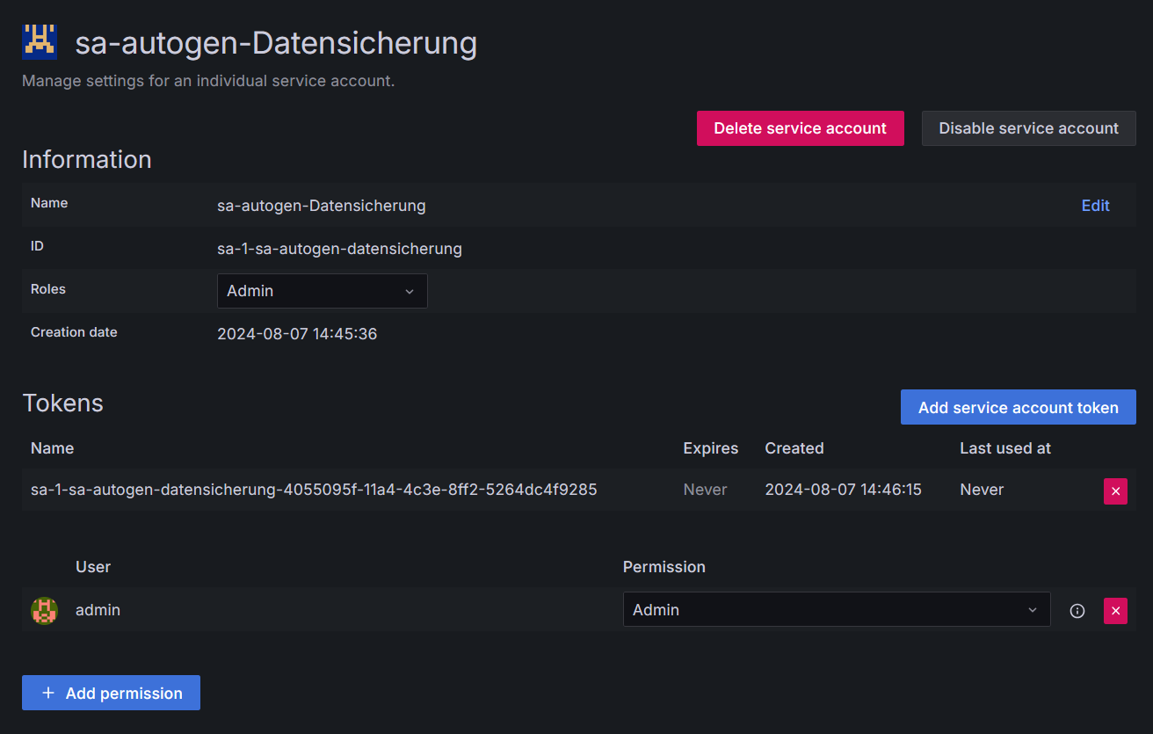
Task: Click the admin username in permissions
Action: pyautogui.click(x=98, y=610)
